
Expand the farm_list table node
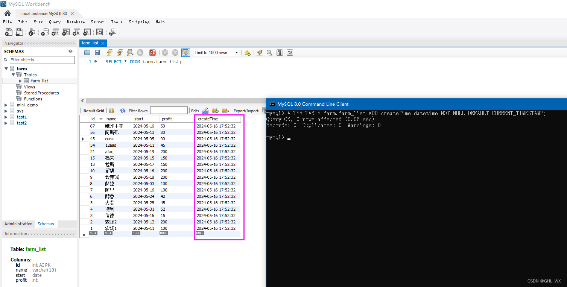point(20,81)
